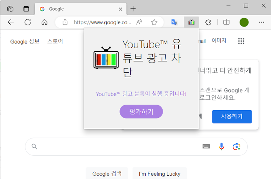Open a new tab with plus button
This screenshot has width=271, height=179.
click(x=133, y=9)
